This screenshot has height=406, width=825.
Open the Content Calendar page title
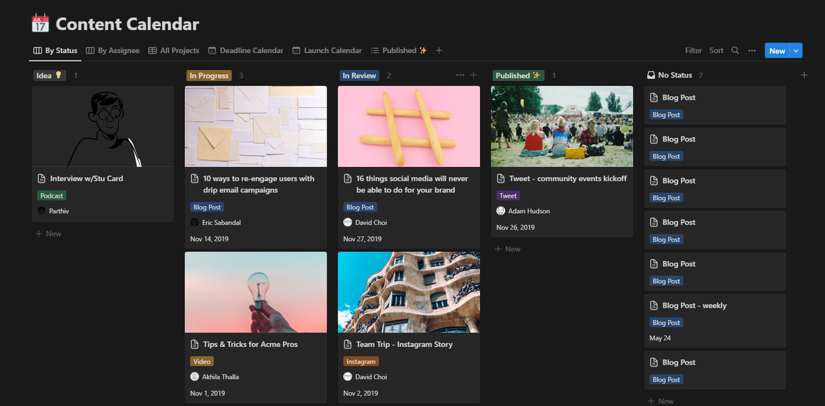tap(127, 25)
